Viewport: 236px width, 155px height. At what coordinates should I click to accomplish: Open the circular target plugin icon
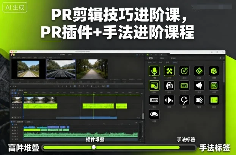[184, 71]
